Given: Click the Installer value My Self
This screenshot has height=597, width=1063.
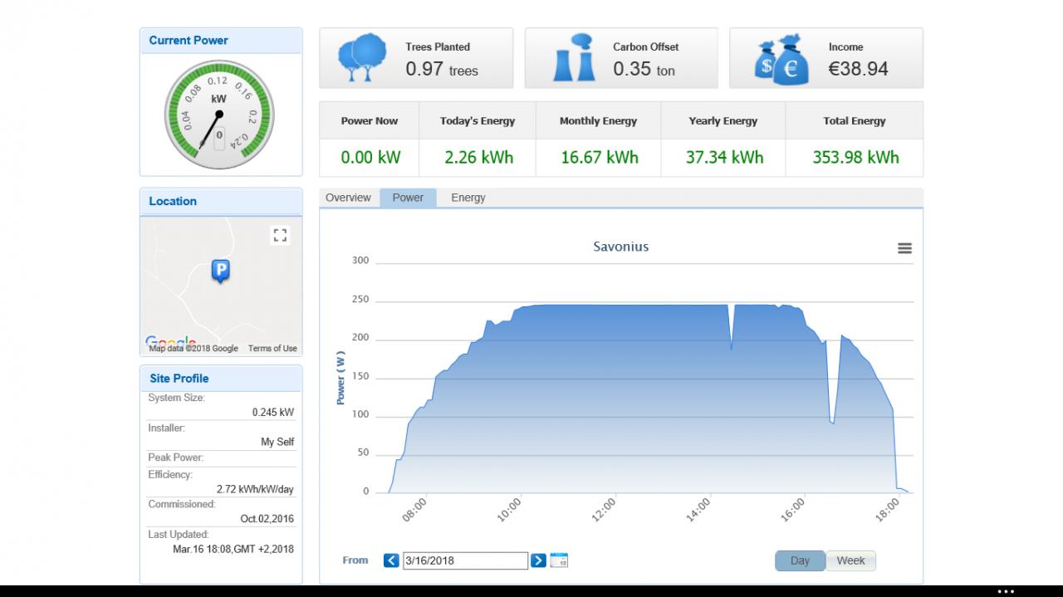Looking at the screenshot, I should (x=277, y=442).
